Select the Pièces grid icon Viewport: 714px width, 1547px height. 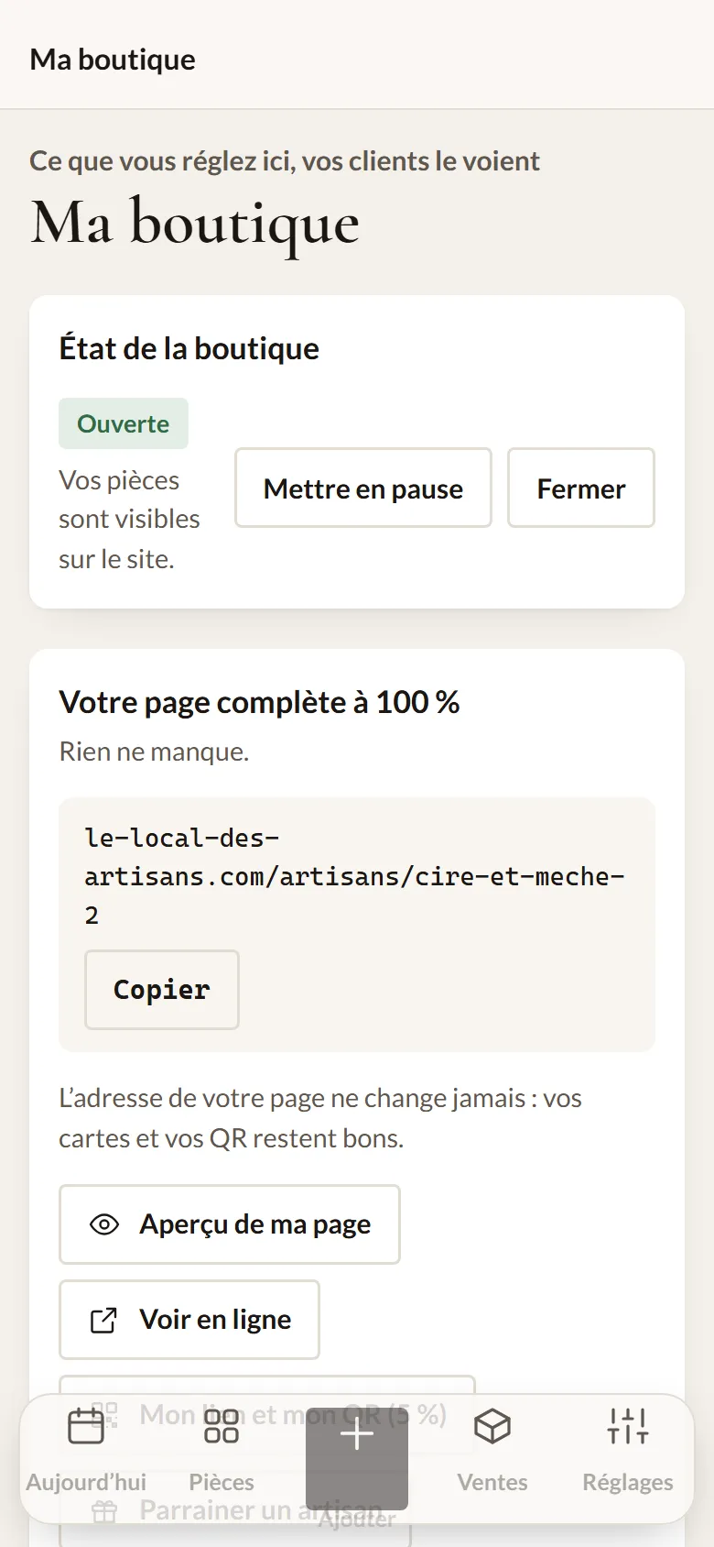[x=222, y=1426]
